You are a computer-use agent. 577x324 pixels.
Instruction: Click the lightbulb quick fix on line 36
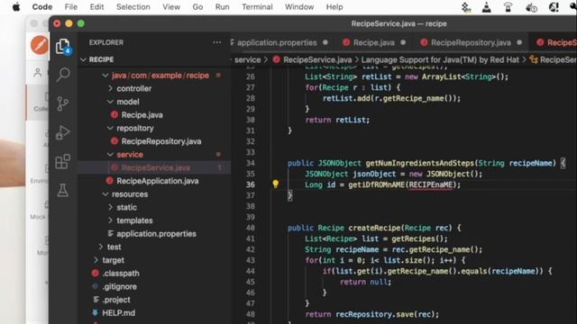point(275,184)
